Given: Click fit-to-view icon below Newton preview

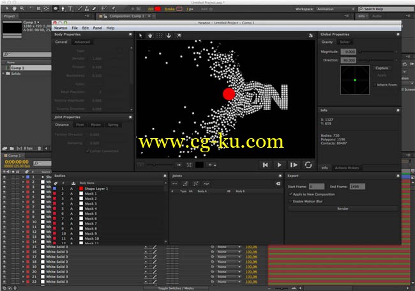Looking at the screenshot, I should [x=189, y=165].
